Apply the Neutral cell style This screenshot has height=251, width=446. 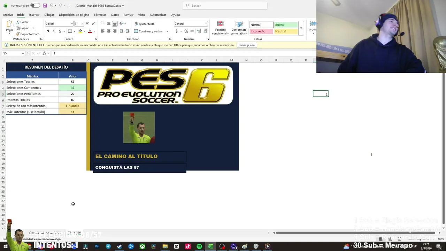coord(286,31)
